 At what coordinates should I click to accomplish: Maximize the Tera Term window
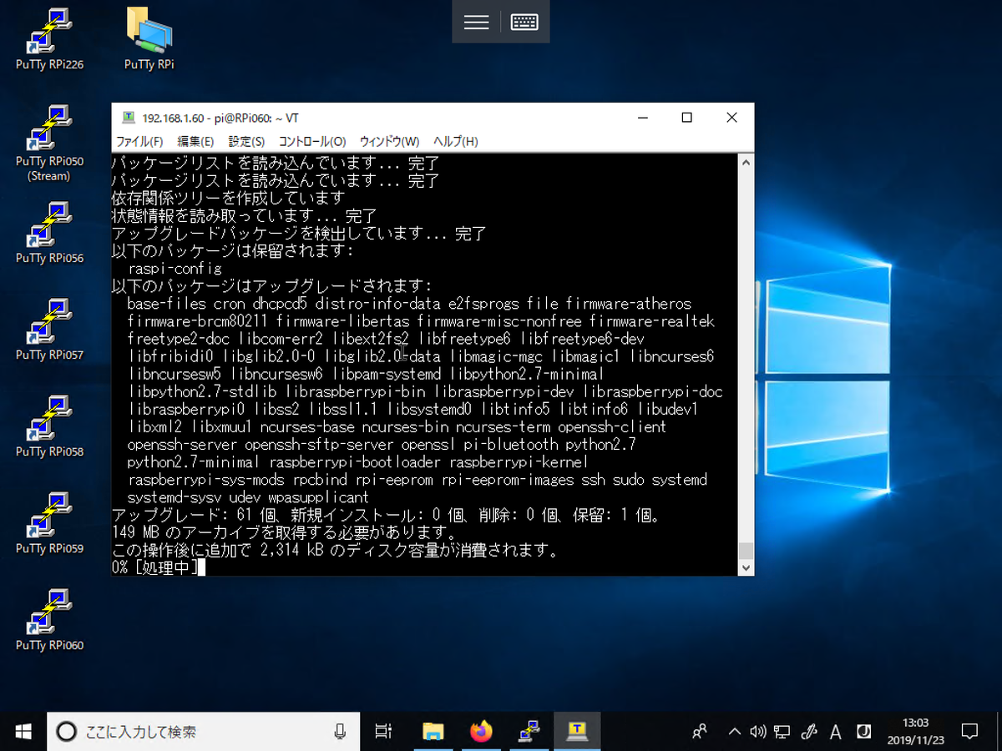[x=686, y=118]
